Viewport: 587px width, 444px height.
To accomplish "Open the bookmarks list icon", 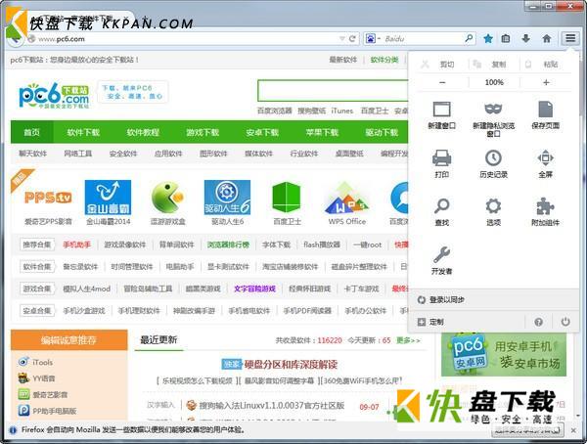I will click(506, 38).
